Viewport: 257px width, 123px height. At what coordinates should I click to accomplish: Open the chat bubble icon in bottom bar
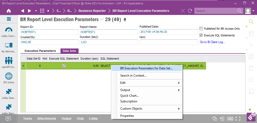coord(8,119)
